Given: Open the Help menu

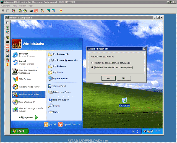Looking at the screenshot, I should 30,6.
